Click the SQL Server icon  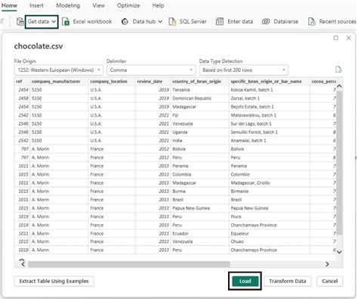[x=172, y=22]
